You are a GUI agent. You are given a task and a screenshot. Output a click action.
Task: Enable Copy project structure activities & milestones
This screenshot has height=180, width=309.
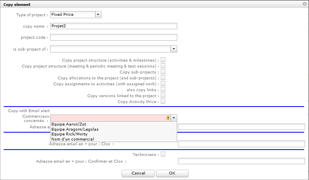tap(163, 60)
